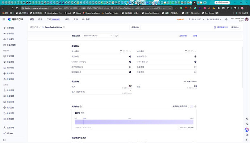Open the 阿里云 link in top bar

pos(181,20)
